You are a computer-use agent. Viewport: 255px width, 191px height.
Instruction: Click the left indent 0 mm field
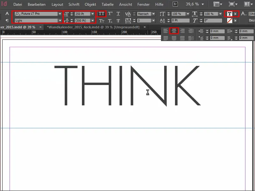point(217,31)
